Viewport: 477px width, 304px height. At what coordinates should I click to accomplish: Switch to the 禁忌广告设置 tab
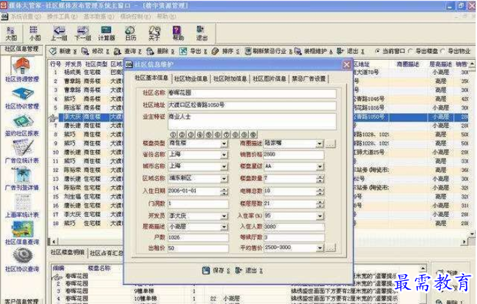(x=309, y=79)
